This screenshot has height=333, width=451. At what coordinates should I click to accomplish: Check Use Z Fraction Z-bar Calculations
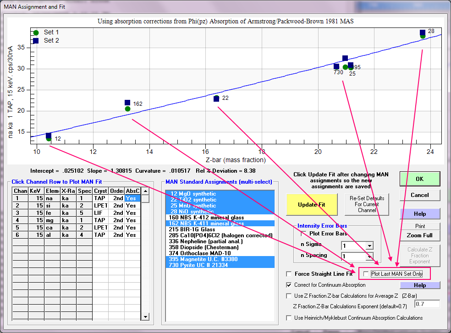point(289,296)
